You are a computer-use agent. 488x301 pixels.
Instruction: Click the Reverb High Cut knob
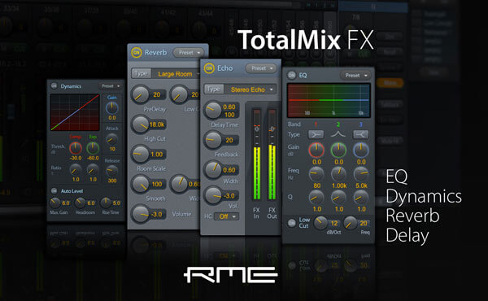141,124
